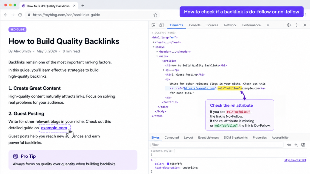Open DevTools three-dot customize menu
The image size is (310, 174).
click(x=297, y=25)
